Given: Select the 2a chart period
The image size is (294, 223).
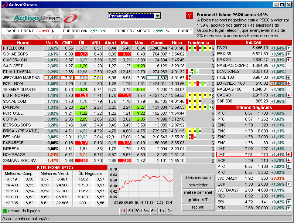Looking at the screenshot, I should tap(169, 211).
